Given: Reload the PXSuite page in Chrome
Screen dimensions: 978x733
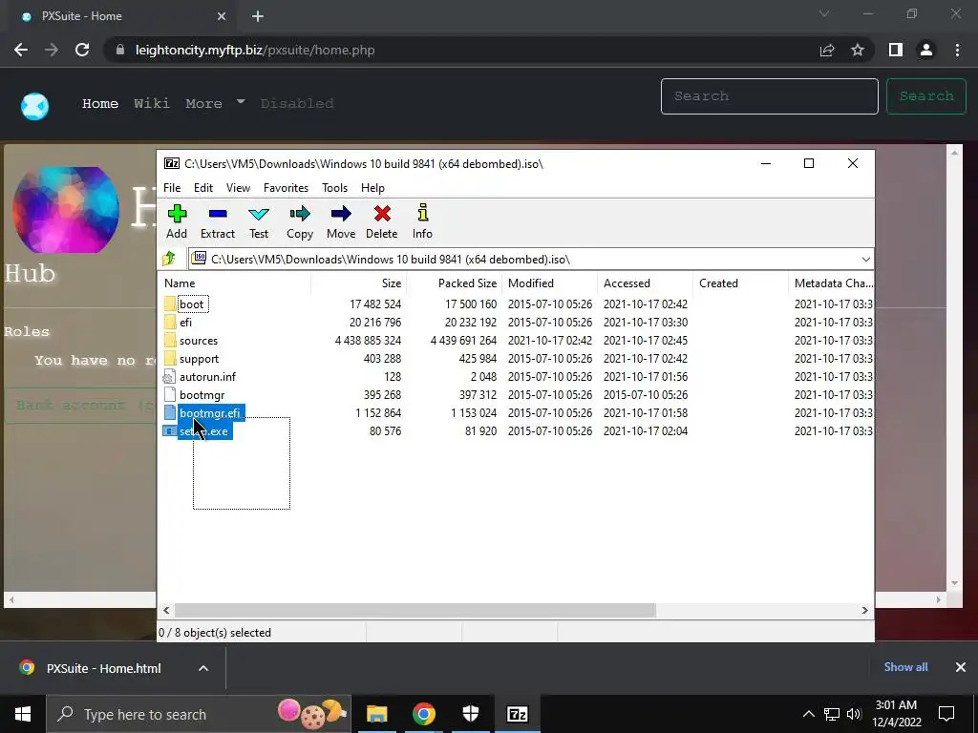Looking at the screenshot, I should [82, 50].
